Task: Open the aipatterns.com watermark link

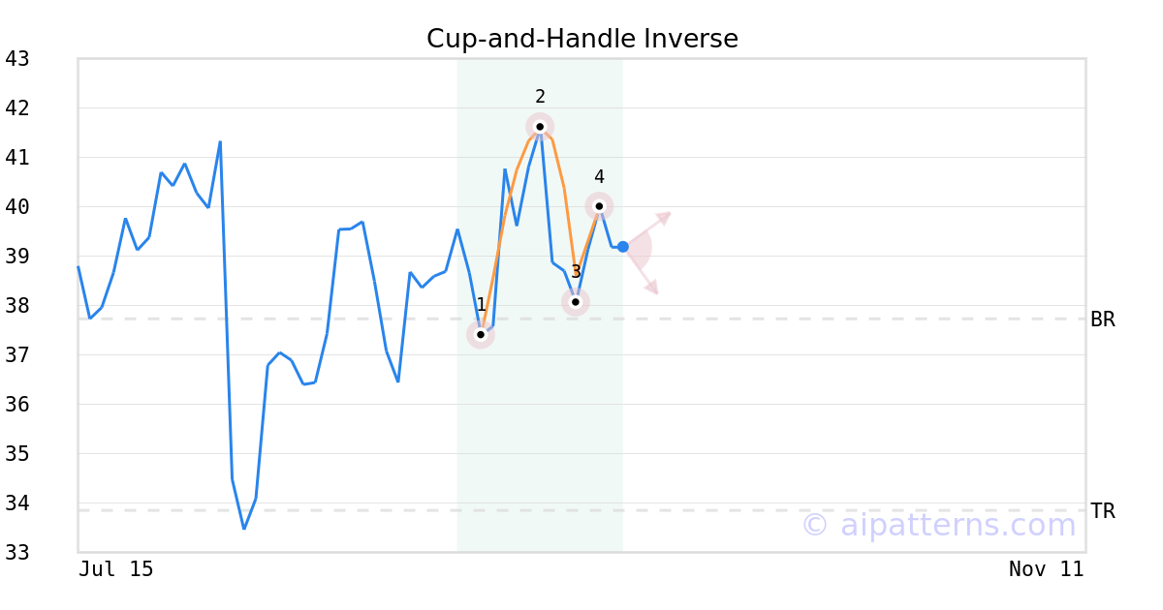Action: click(x=938, y=525)
